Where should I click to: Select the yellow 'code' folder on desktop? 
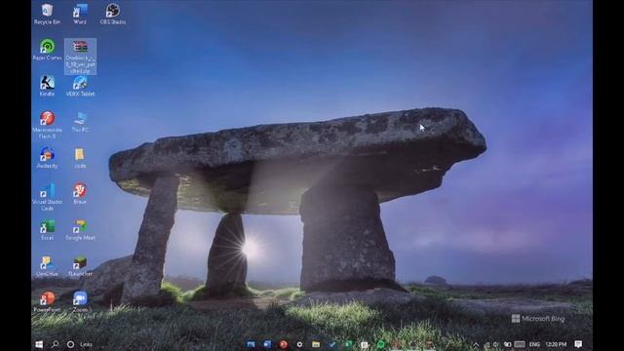(80, 158)
